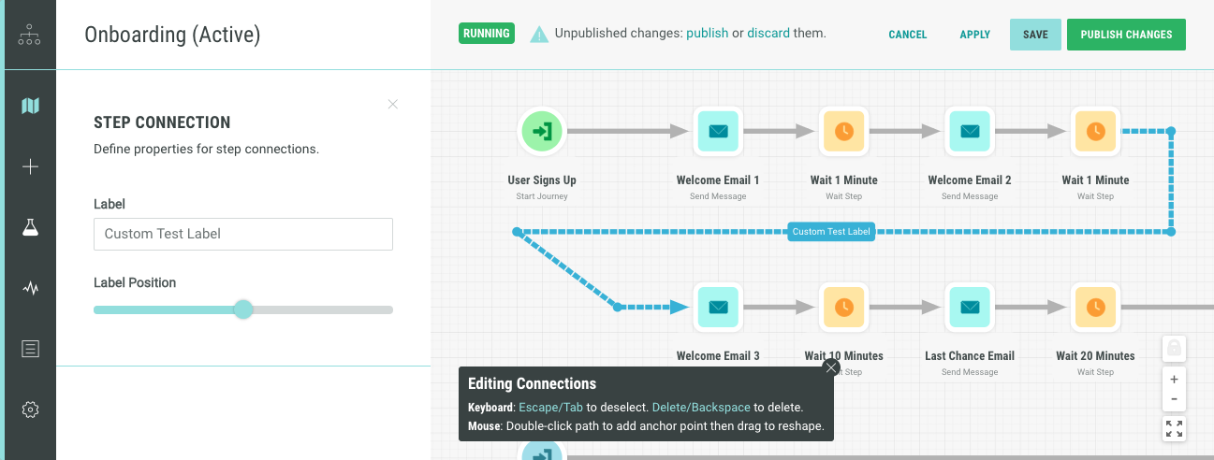Open the list document sidebar icon
The image size is (1214, 460).
(30, 349)
